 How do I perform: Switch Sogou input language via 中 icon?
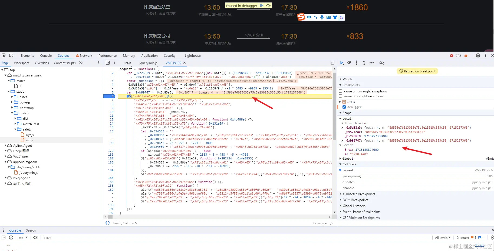309,17
